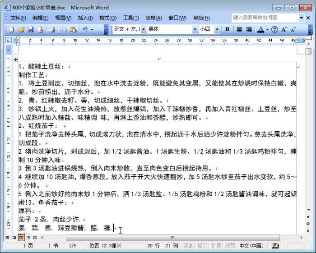Click the horizontal scrollbar right arrow
This screenshot has width=316, height=253.
(301, 238)
